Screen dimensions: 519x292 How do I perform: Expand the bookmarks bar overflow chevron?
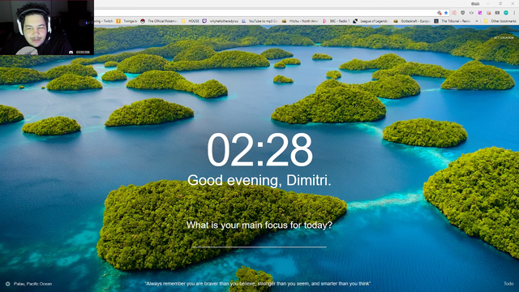pyautogui.click(x=477, y=21)
